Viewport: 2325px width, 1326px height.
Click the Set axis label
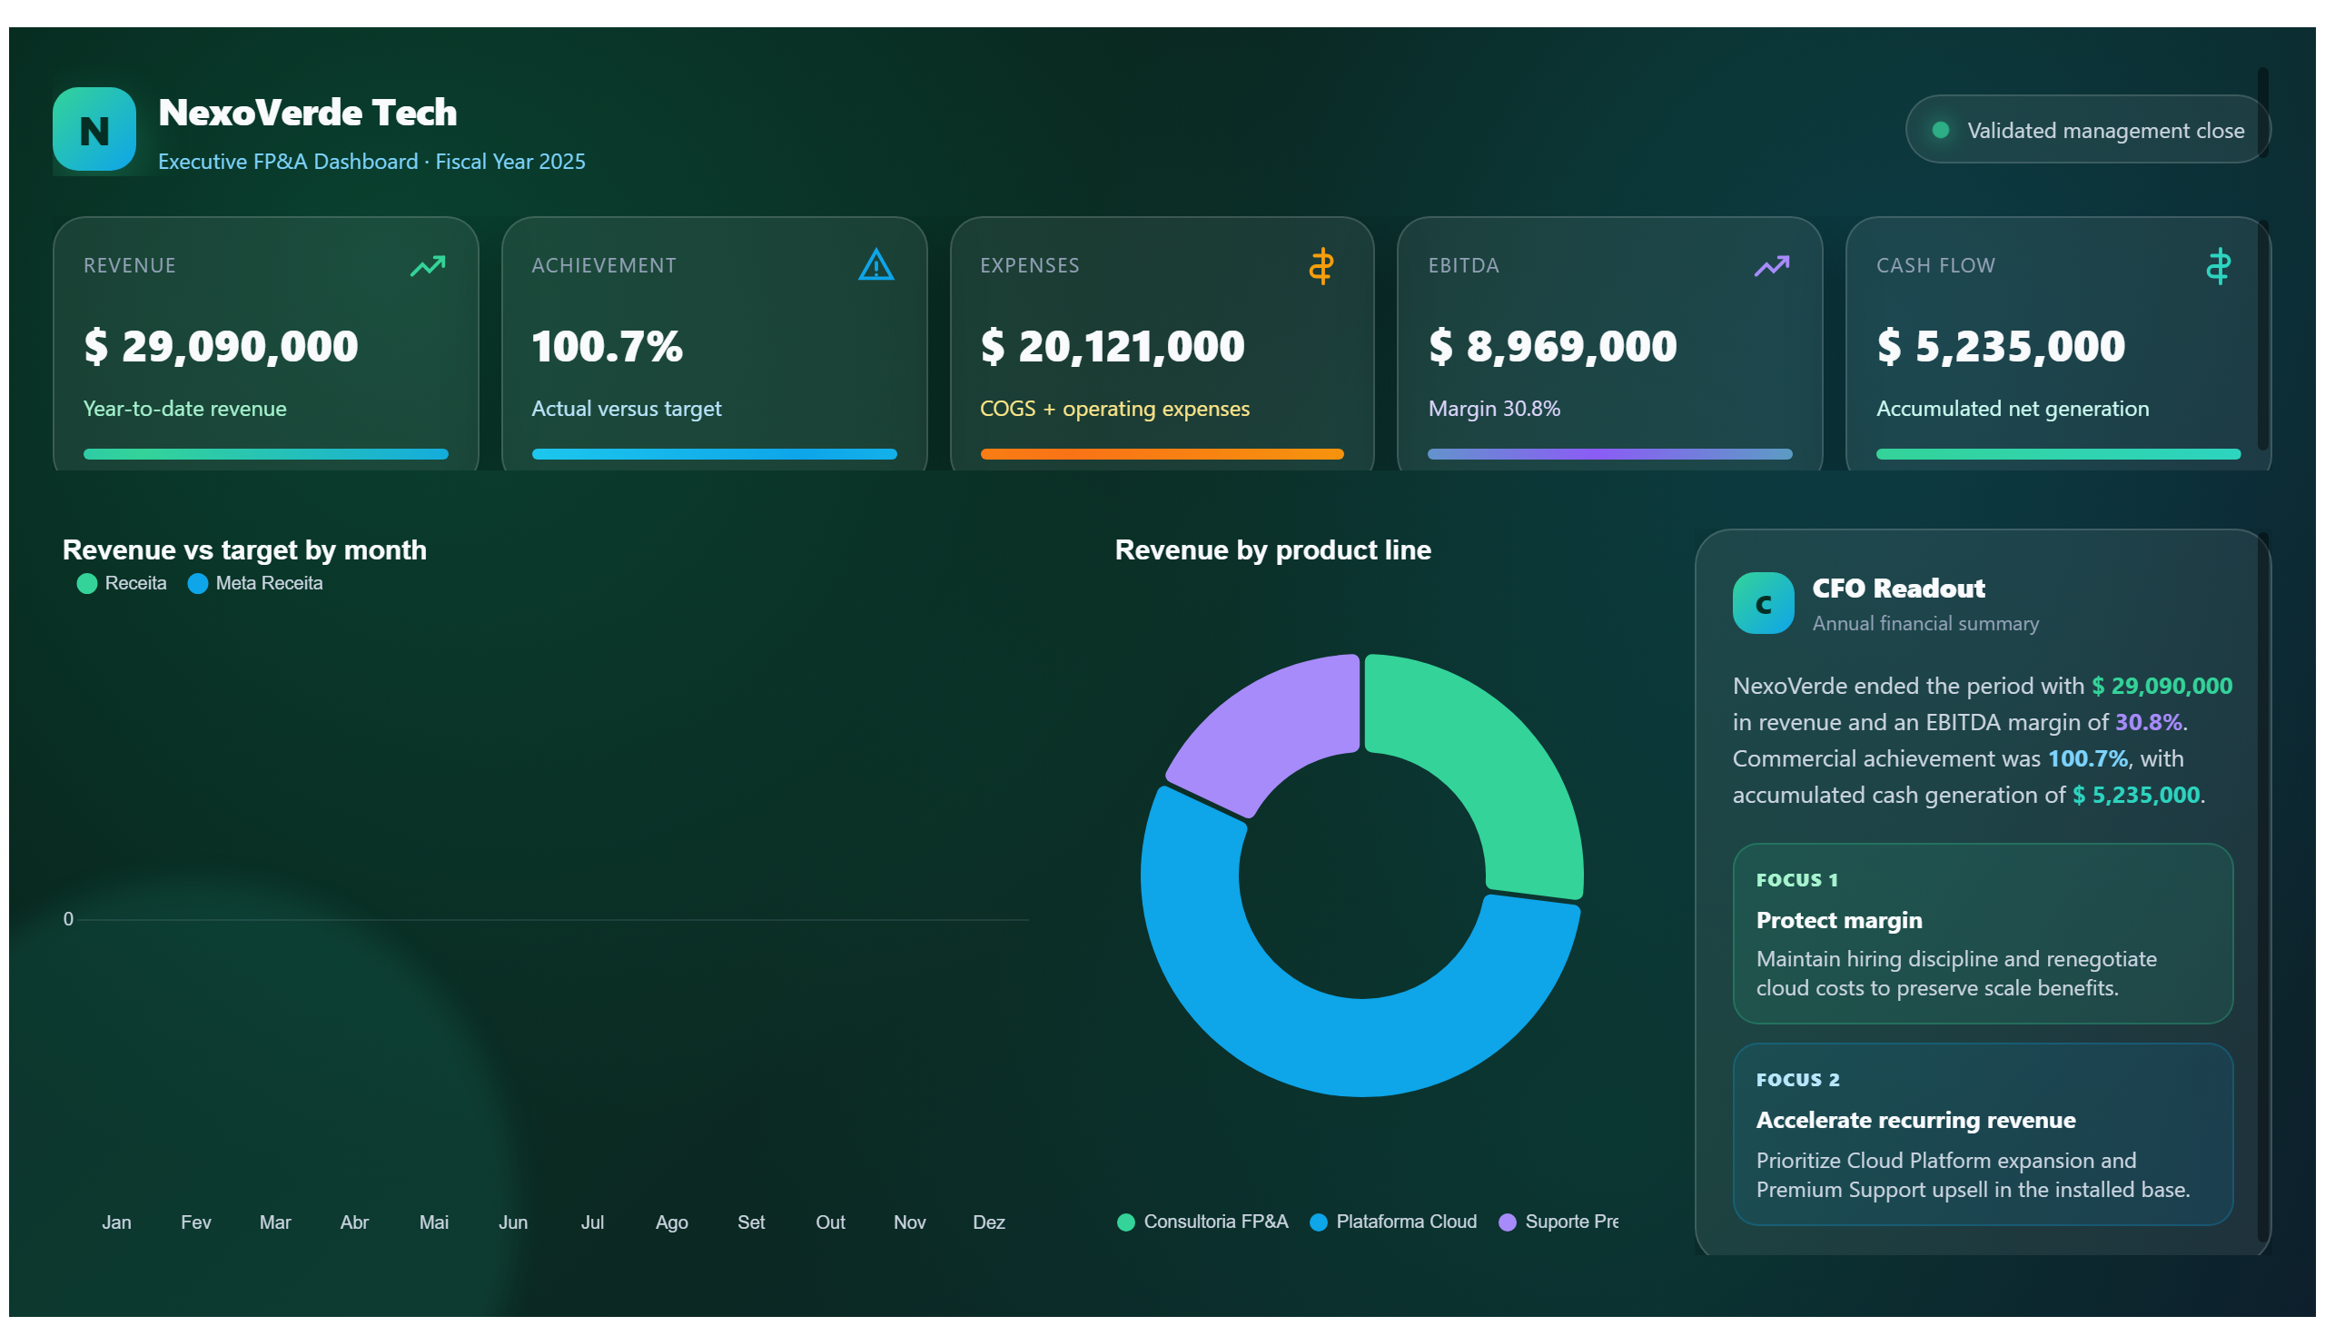click(x=750, y=1222)
